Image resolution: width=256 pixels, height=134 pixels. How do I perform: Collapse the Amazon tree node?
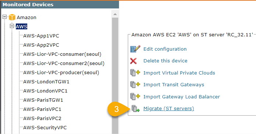5,17
